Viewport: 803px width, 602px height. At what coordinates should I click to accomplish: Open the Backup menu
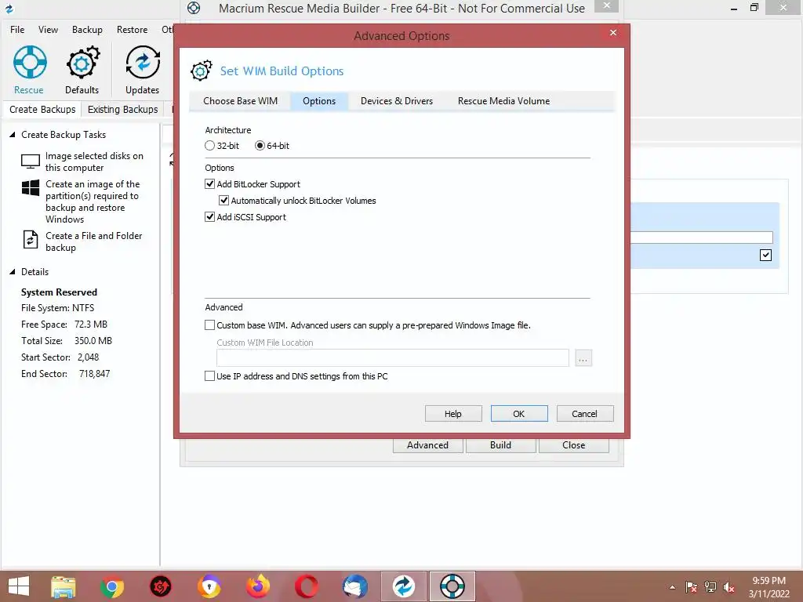coord(87,30)
